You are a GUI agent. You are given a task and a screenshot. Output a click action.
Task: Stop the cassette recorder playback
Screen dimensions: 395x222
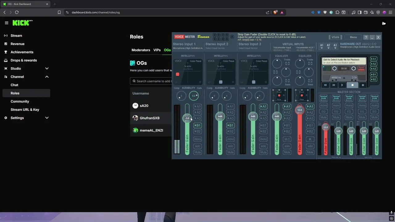pos(352,85)
